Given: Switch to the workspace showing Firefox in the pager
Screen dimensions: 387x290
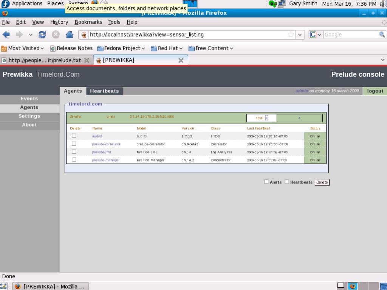Looking at the screenshot, I should pos(353,286).
